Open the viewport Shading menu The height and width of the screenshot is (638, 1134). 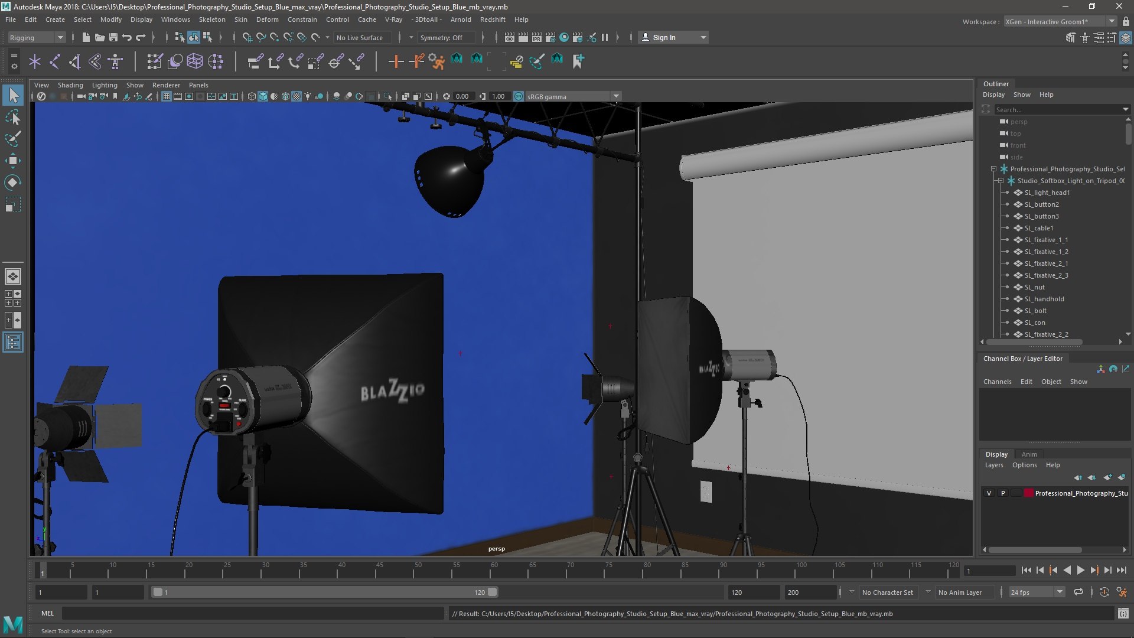70,85
